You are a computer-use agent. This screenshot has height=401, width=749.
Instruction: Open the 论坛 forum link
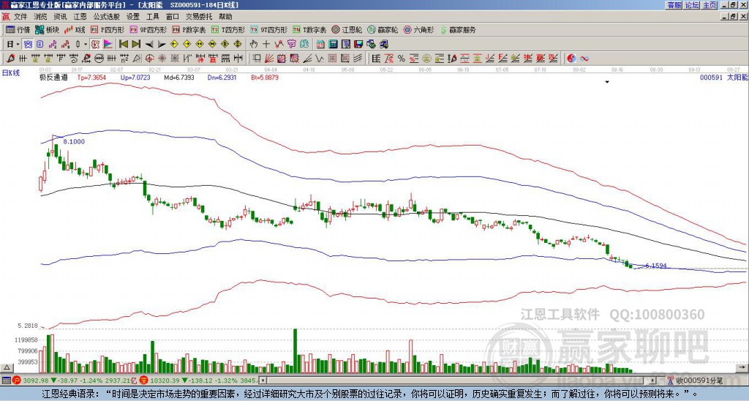click(691, 5)
